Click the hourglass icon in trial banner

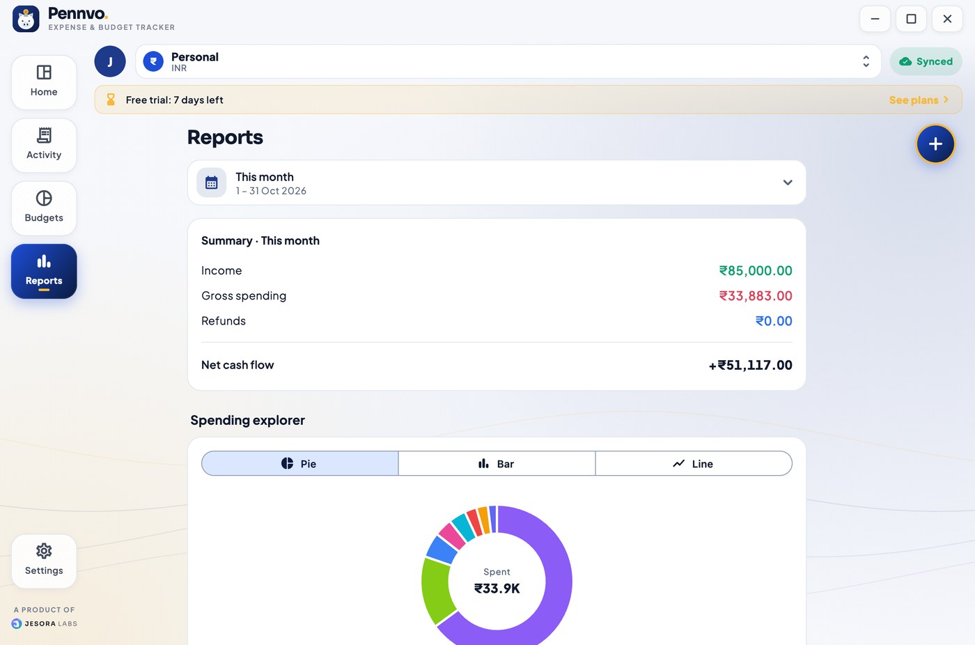click(111, 100)
